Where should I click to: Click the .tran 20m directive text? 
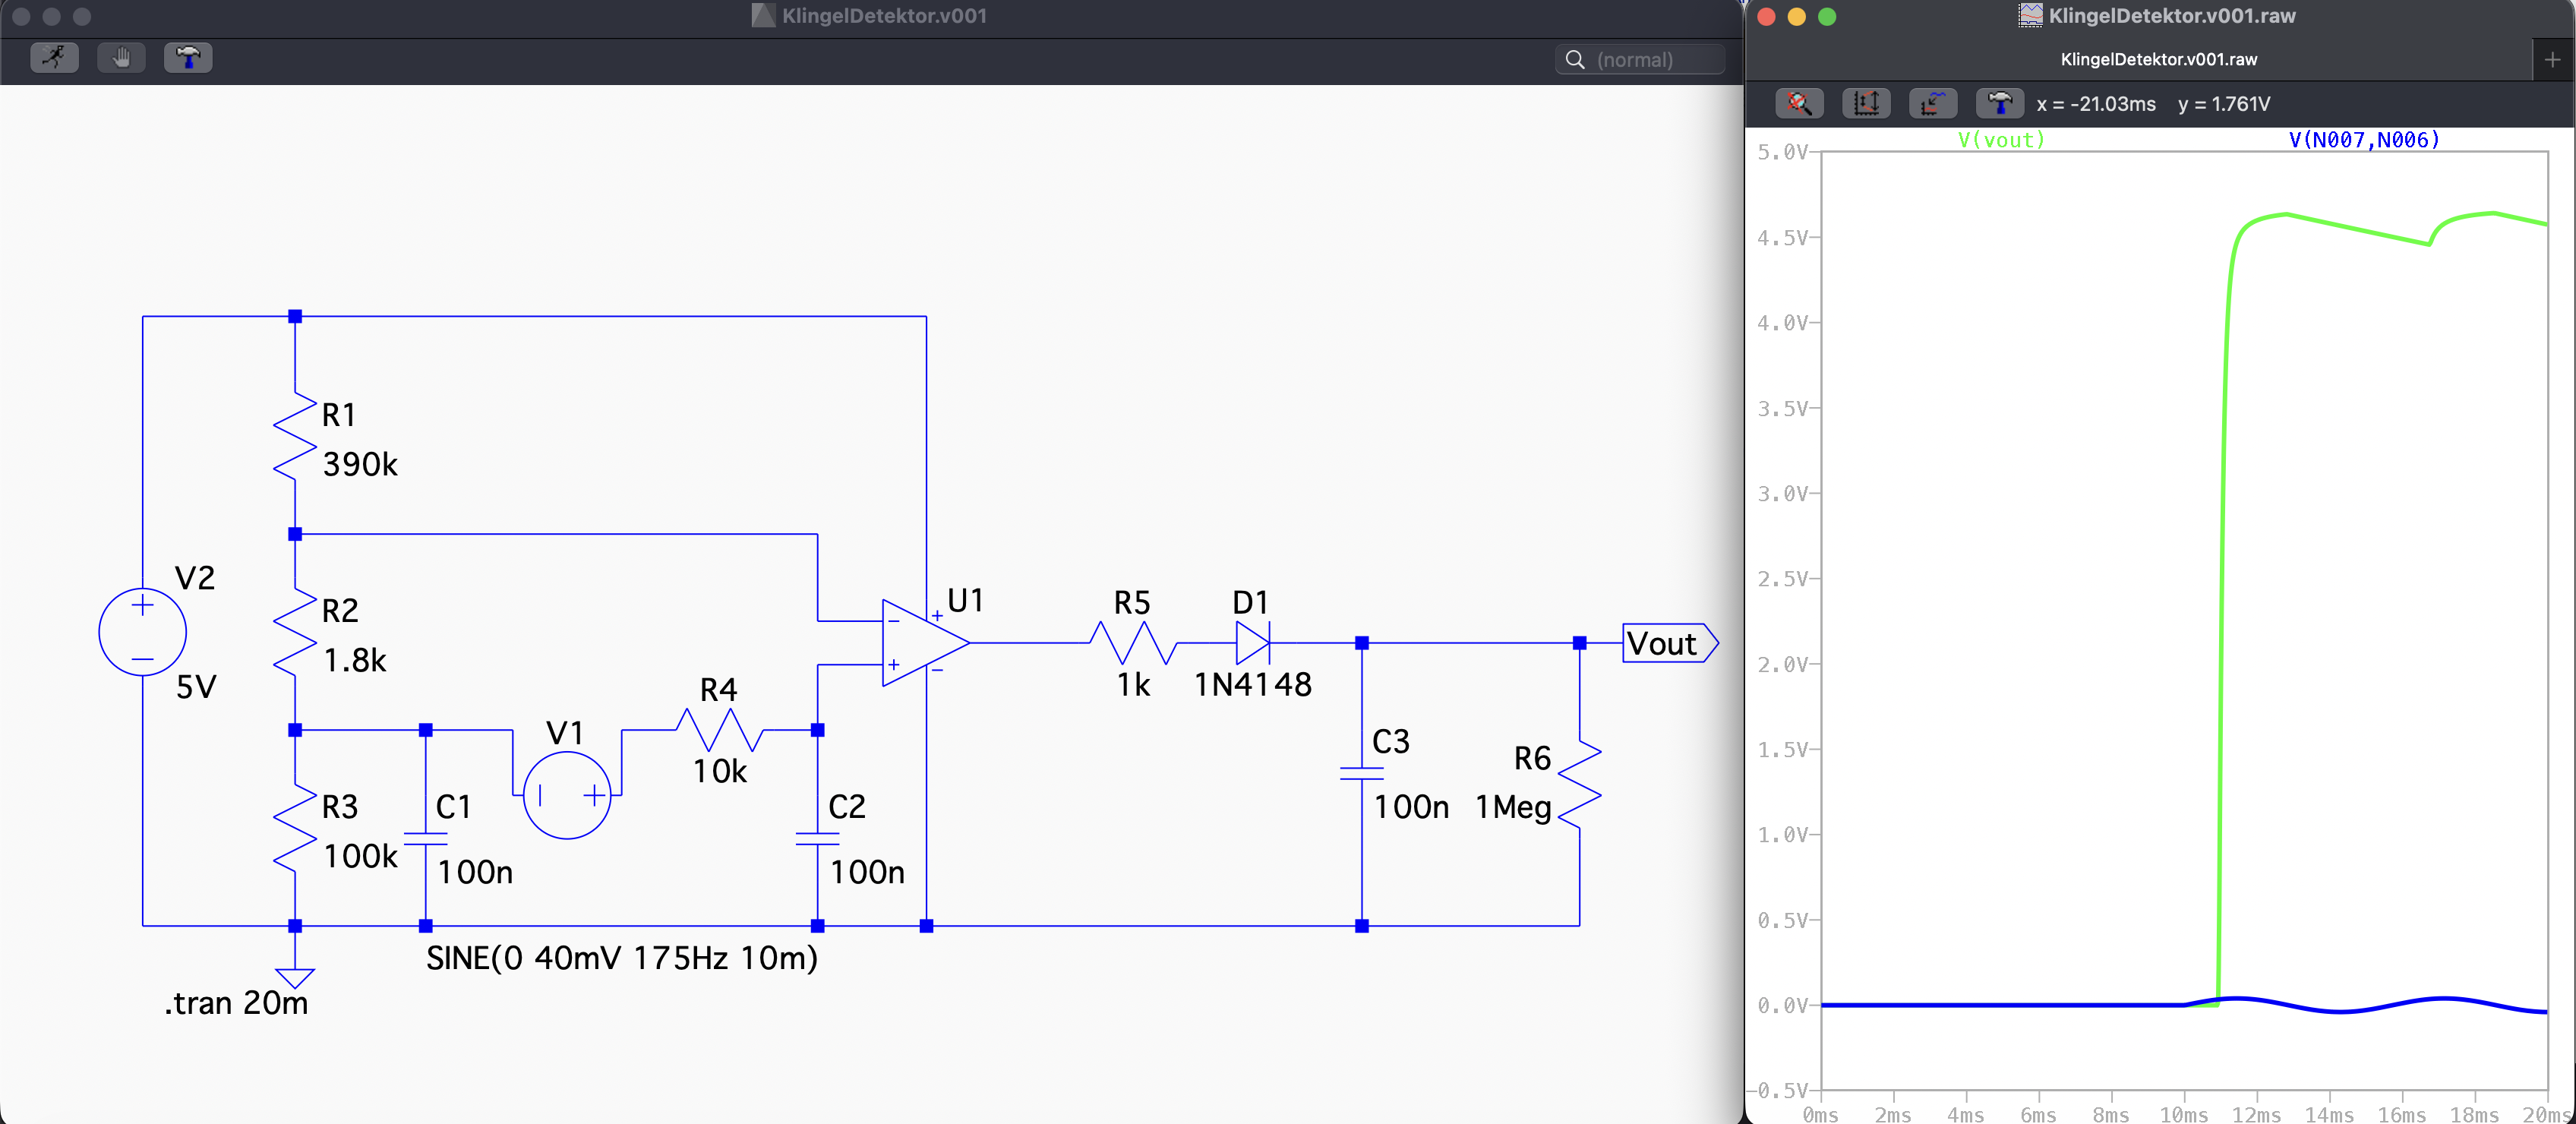(236, 1003)
